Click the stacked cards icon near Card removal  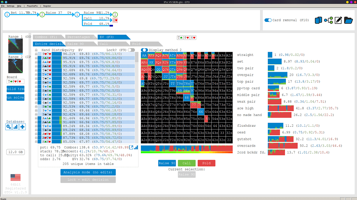(318, 20)
